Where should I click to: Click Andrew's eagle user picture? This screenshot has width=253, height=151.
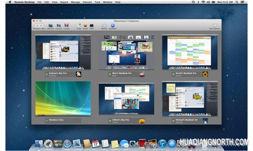(x=78, y=74)
